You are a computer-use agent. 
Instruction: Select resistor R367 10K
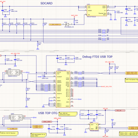(112, 124)
